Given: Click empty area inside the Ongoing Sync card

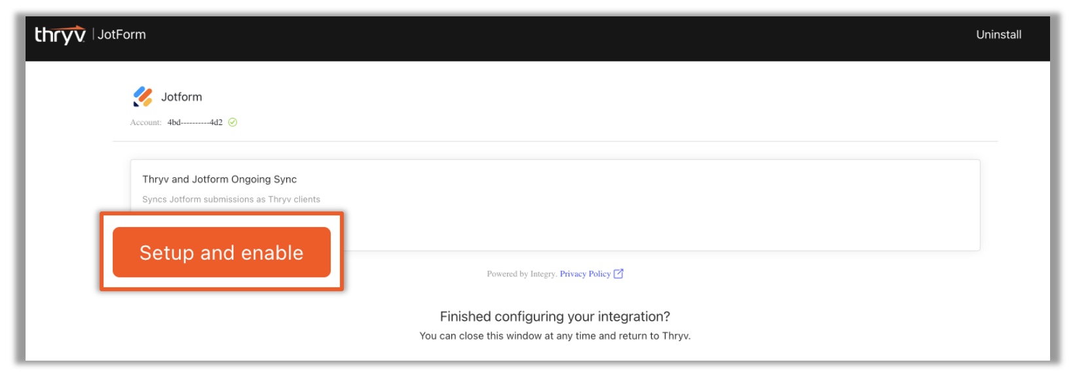Looking at the screenshot, I should [655, 216].
